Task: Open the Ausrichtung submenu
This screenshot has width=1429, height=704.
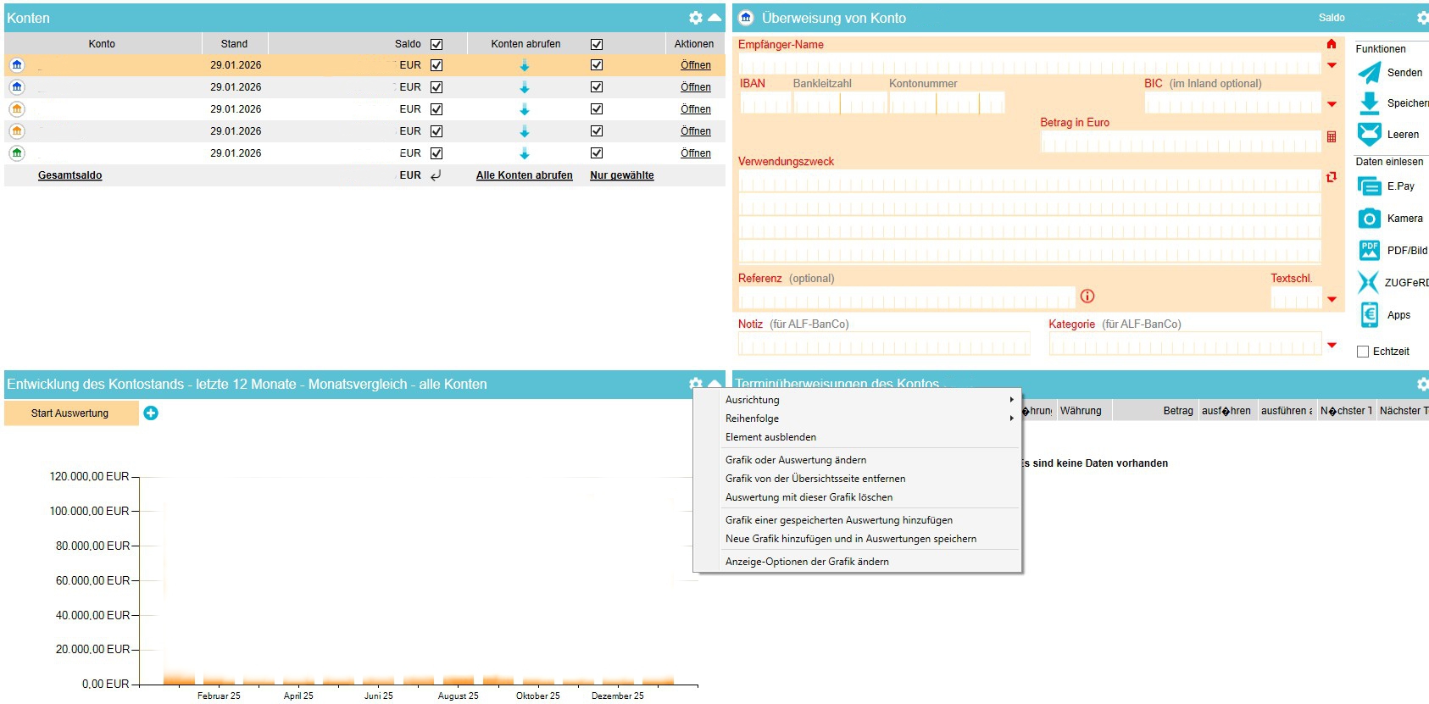Action: click(752, 400)
